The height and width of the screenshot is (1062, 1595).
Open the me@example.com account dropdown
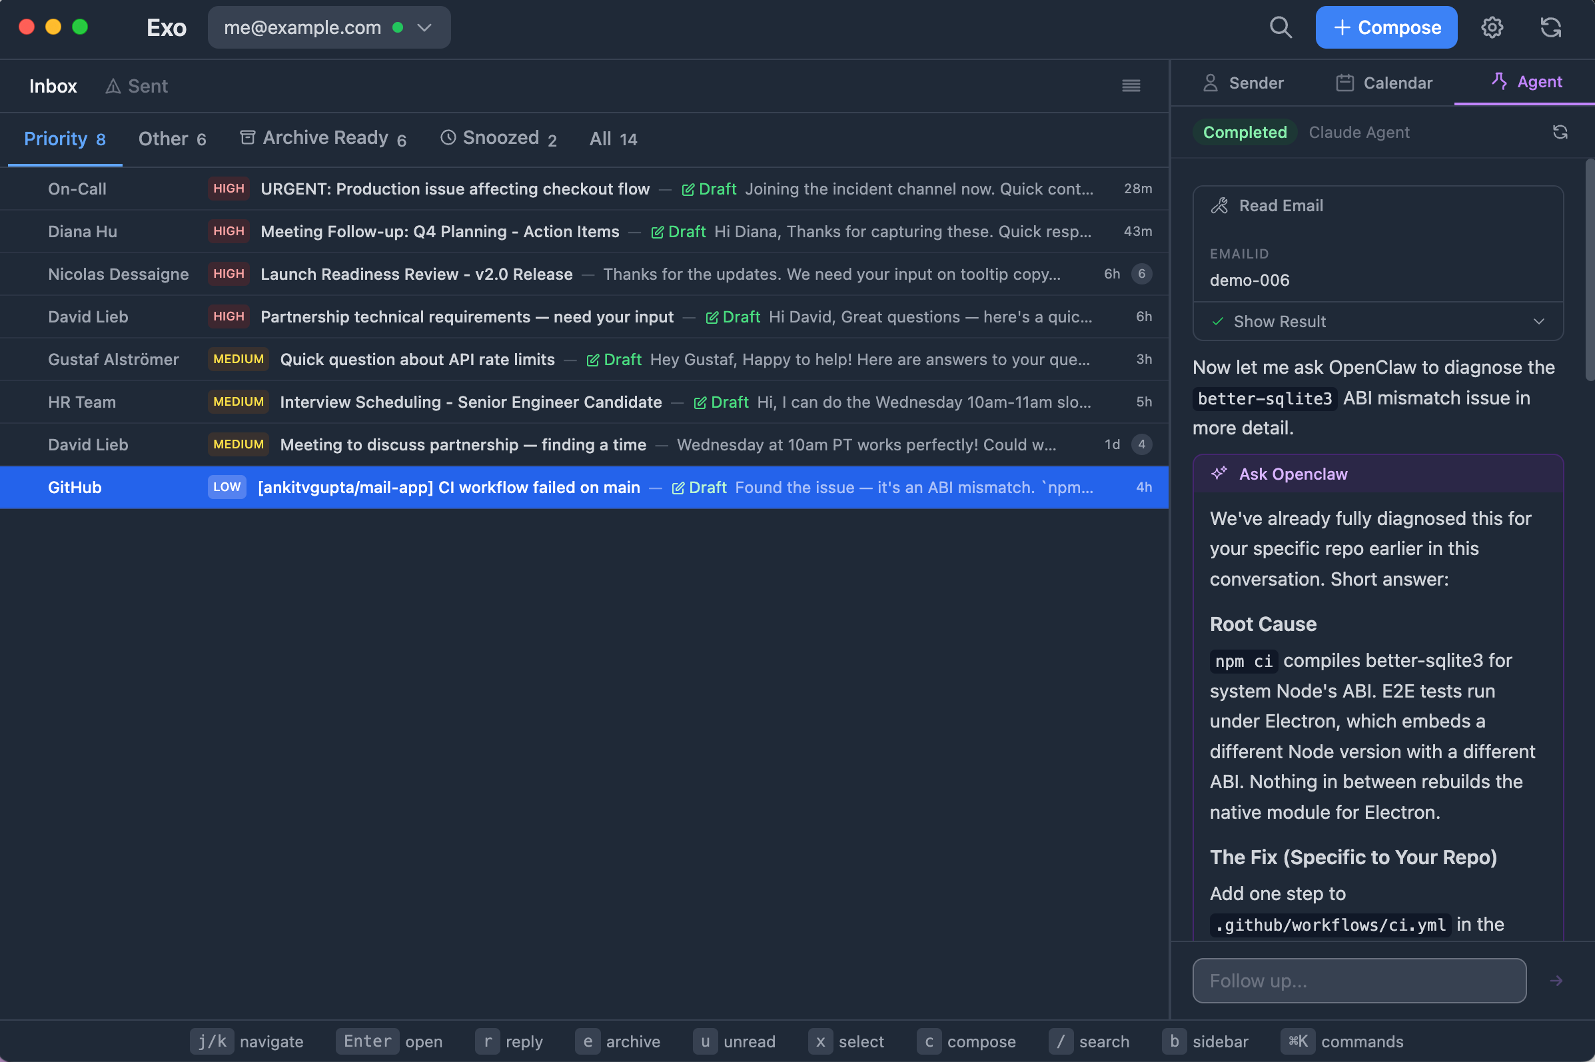pos(329,28)
